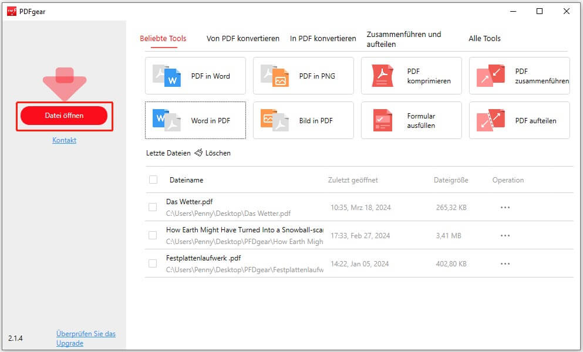Check the box next to Das Wetter.pdf

click(x=153, y=207)
